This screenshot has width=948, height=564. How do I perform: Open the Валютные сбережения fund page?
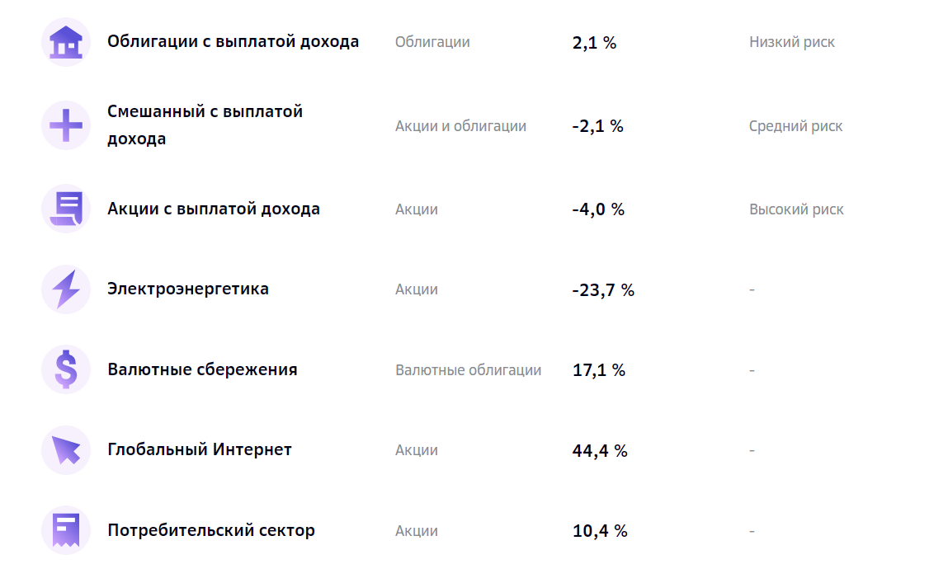click(x=202, y=369)
